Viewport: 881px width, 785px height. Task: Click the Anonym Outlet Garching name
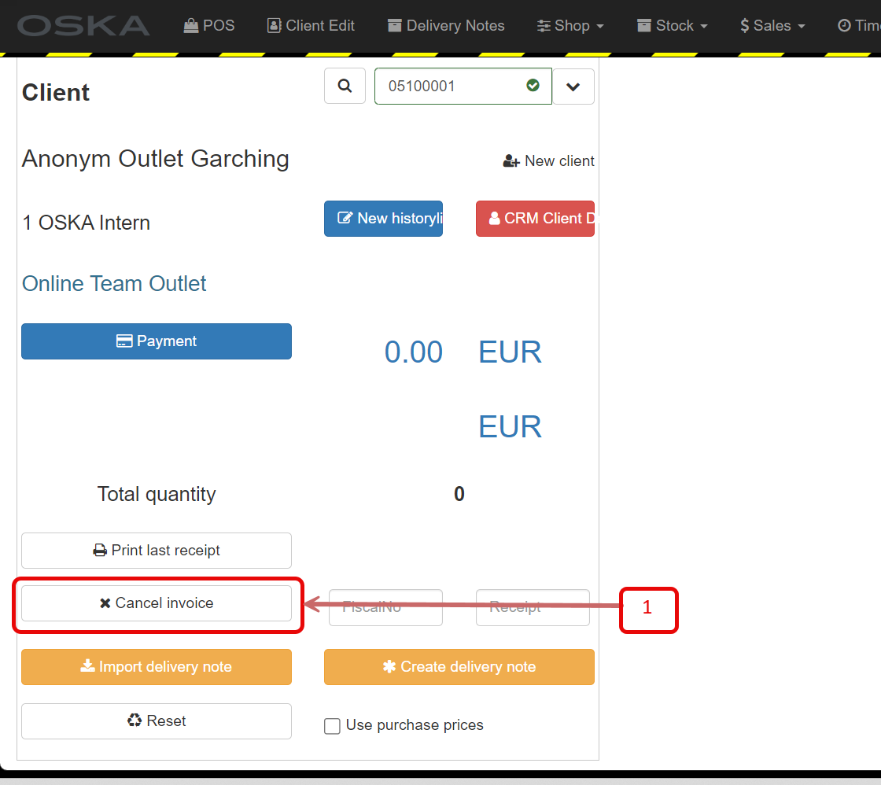click(155, 159)
